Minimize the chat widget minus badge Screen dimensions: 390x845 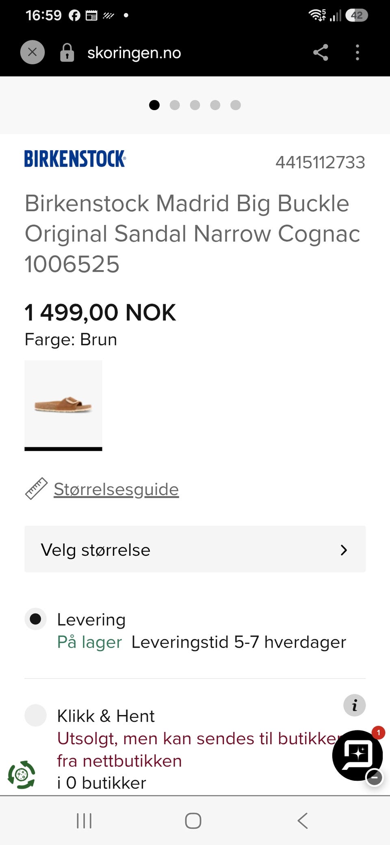tap(374, 778)
